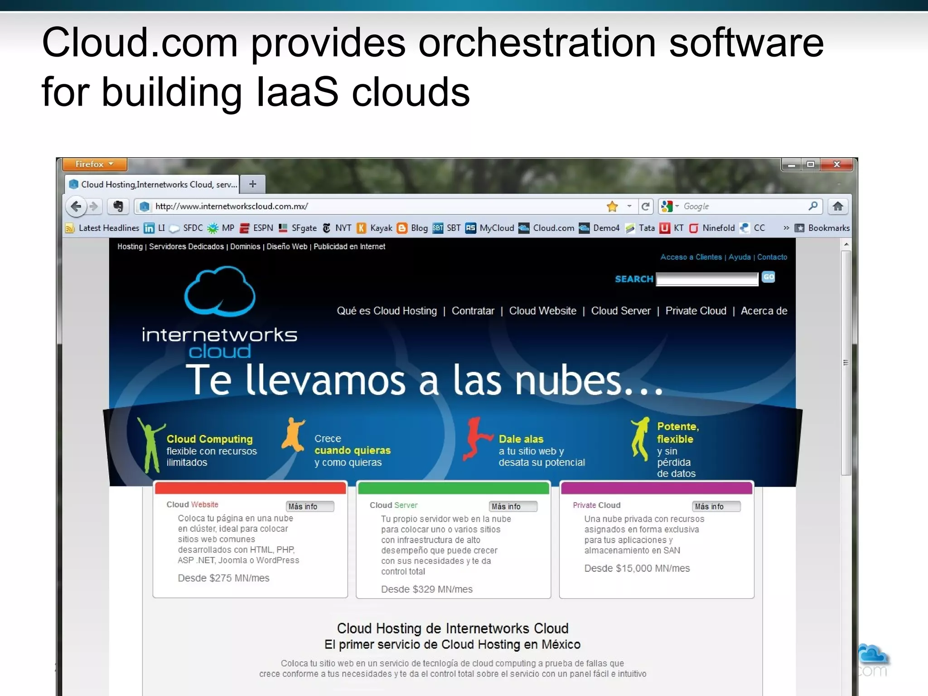Click the Evernote clipper icon in toolbar
Screen dimensions: 928x696
[118, 207]
